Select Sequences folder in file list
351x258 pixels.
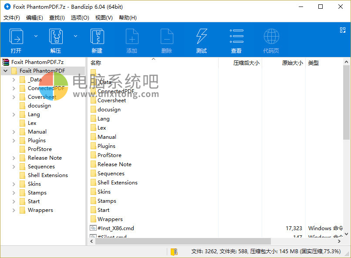[x=111, y=174]
